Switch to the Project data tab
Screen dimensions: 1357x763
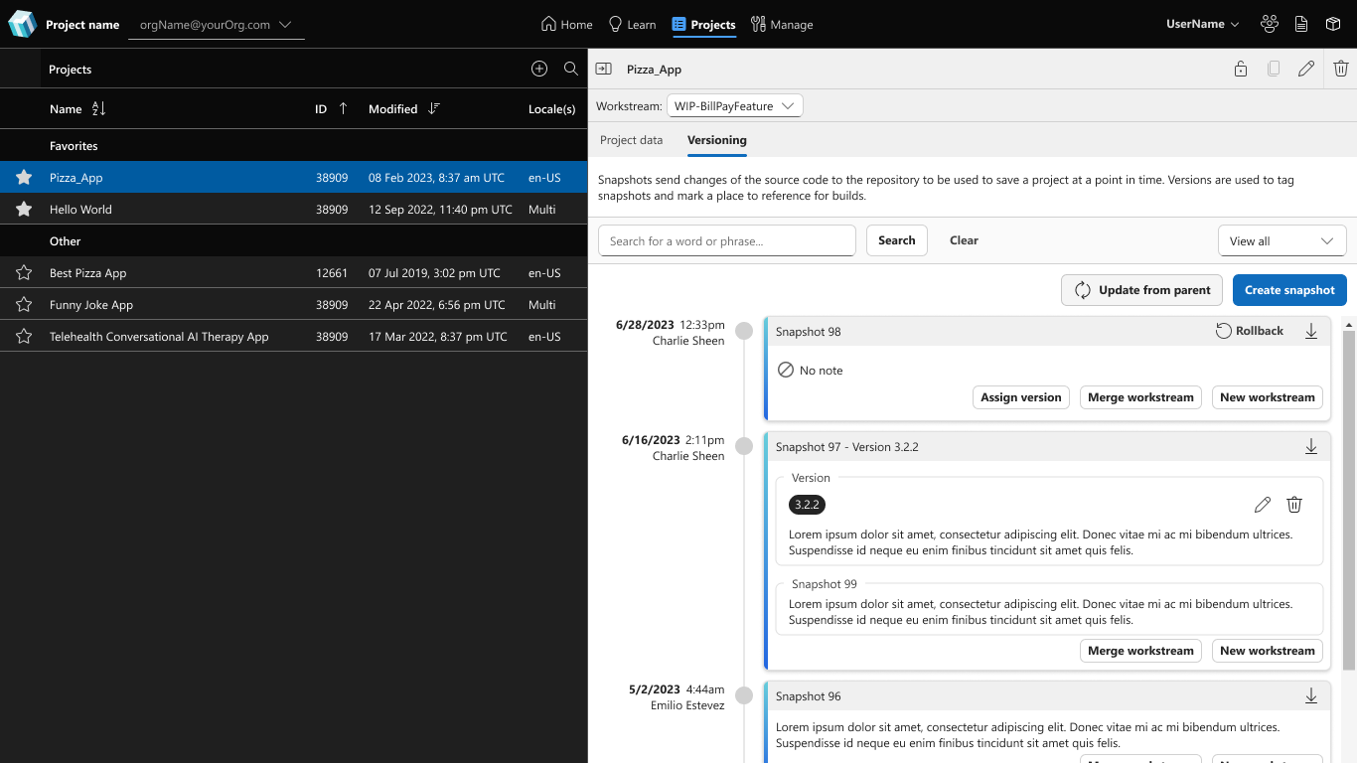tap(631, 140)
